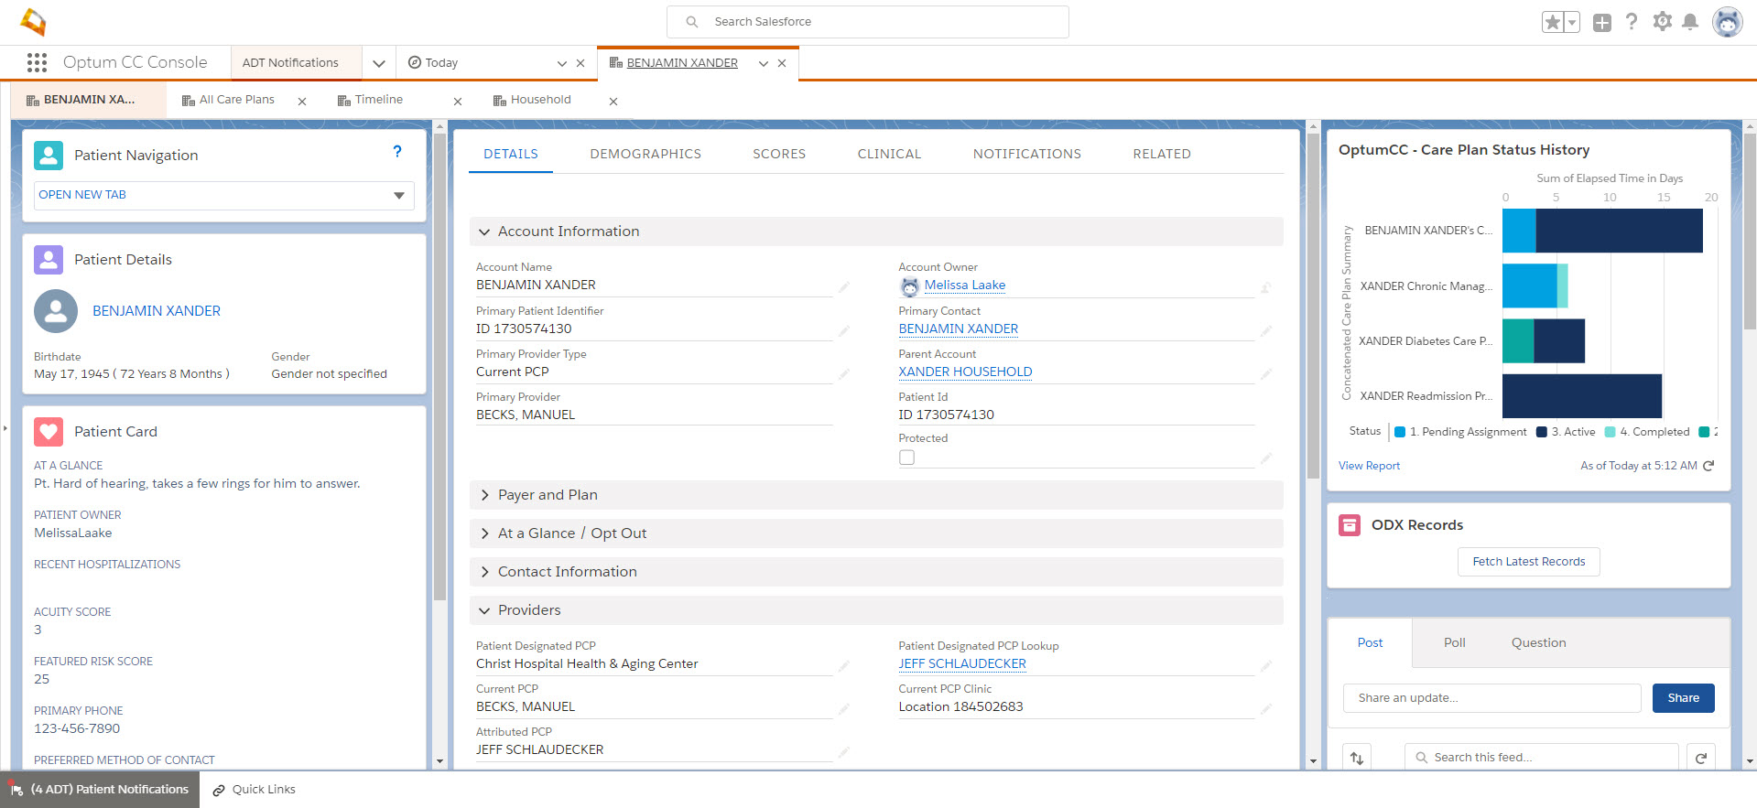Edit Account Name with pencil icon
Image resolution: width=1757 pixels, height=808 pixels.
pyautogui.click(x=843, y=287)
